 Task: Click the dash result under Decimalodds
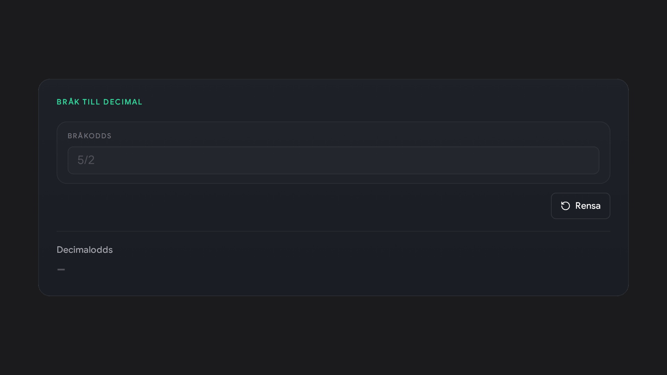tap(61, 269)
